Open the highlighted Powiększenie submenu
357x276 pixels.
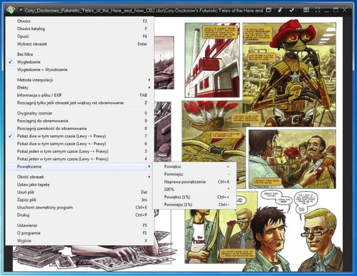pos(80,167)
